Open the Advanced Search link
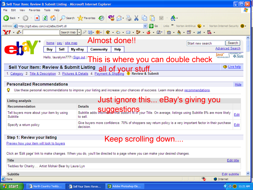The height and width of the screenshot is (190, 253). tap(228, 48)
